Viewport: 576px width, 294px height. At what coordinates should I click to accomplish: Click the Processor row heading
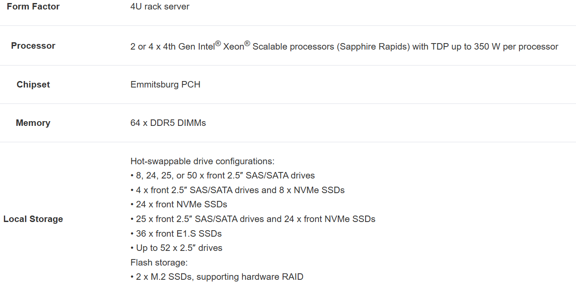pos(33,46)
